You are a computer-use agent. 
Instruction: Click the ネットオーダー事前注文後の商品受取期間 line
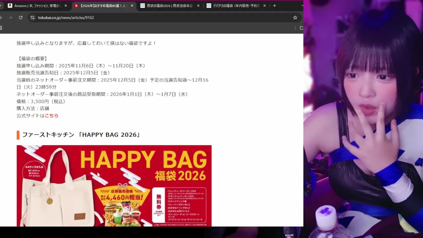tap(103, 94)
